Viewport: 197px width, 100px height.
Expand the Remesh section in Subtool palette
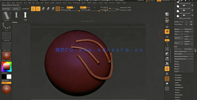[x=177, y=66]
